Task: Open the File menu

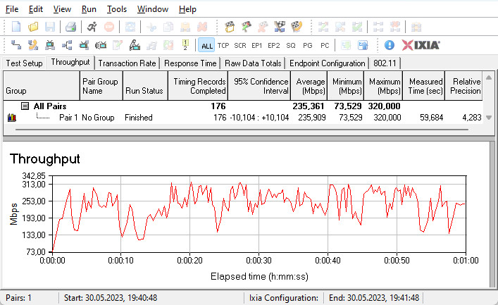Action: pos(12,9)
